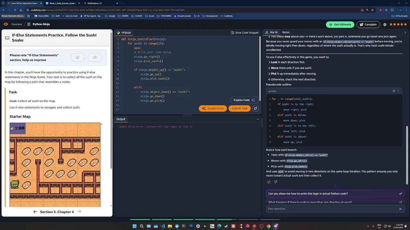Viewport: 410px width, 230px height.
Task: Open the StreamElements bookmark
Action: point(183,16)
